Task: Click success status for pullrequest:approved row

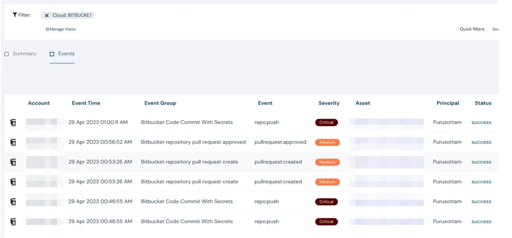Action: coord(481,142)
